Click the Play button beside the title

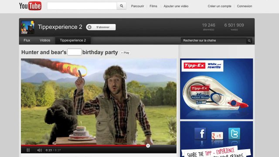125,53
